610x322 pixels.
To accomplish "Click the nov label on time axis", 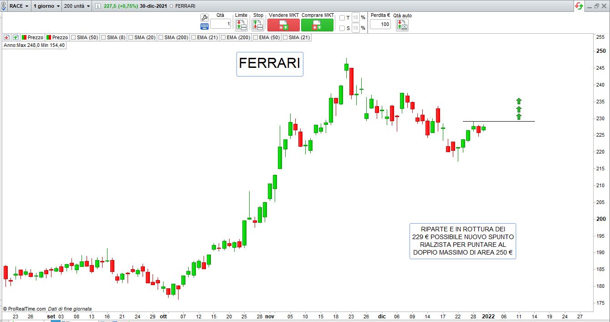I will [270, 317].
